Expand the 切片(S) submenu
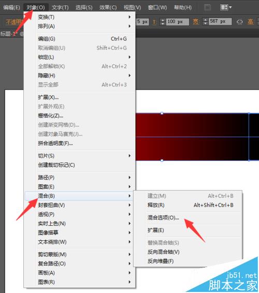 [x=80, y=156]
